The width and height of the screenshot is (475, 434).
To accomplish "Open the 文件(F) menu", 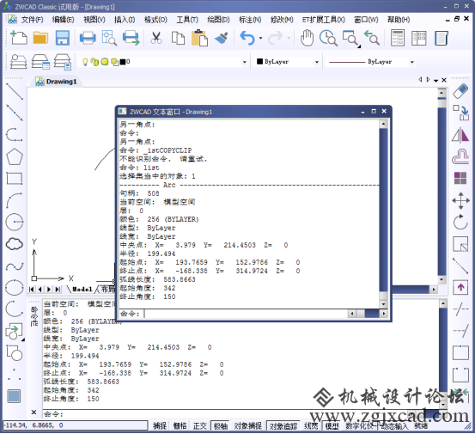I will point(32,20).
